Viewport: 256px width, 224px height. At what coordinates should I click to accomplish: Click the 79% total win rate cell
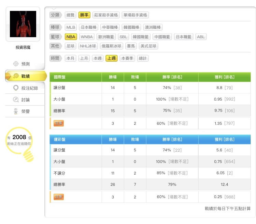click(x=172, y=184)
